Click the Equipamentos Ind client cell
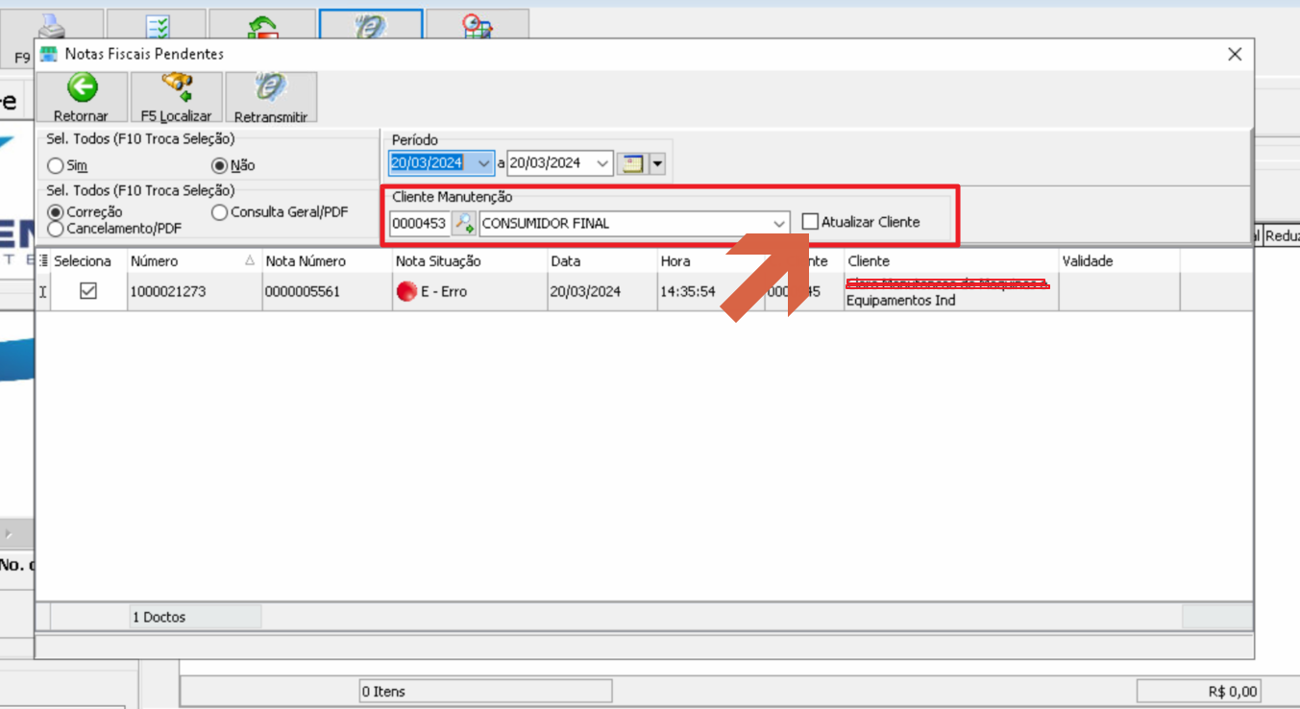The image size is (1300, 709). point(951,291)
